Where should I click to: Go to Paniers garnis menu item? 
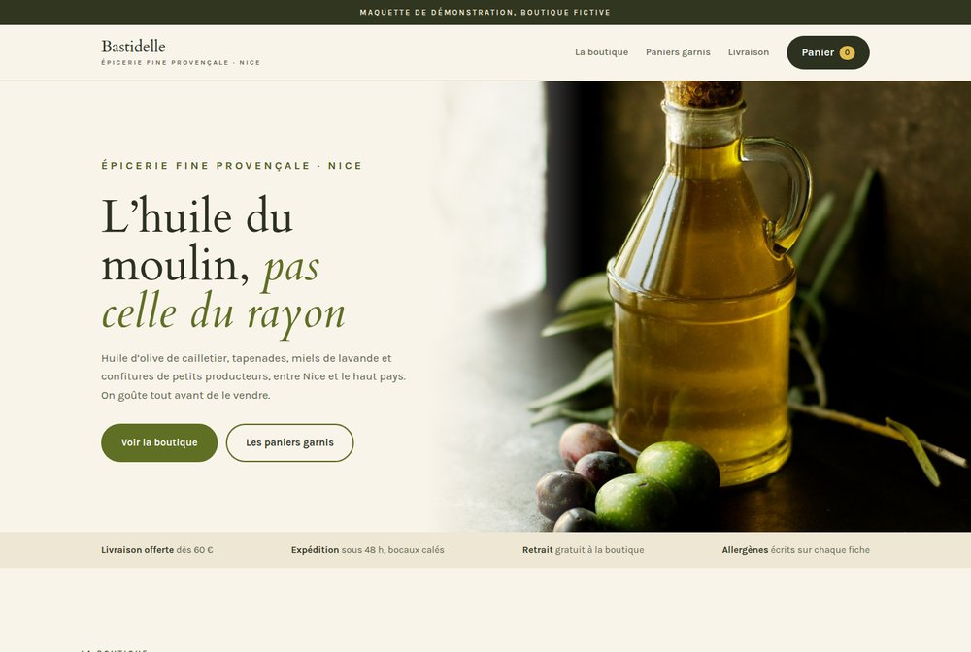pos(678,52)
